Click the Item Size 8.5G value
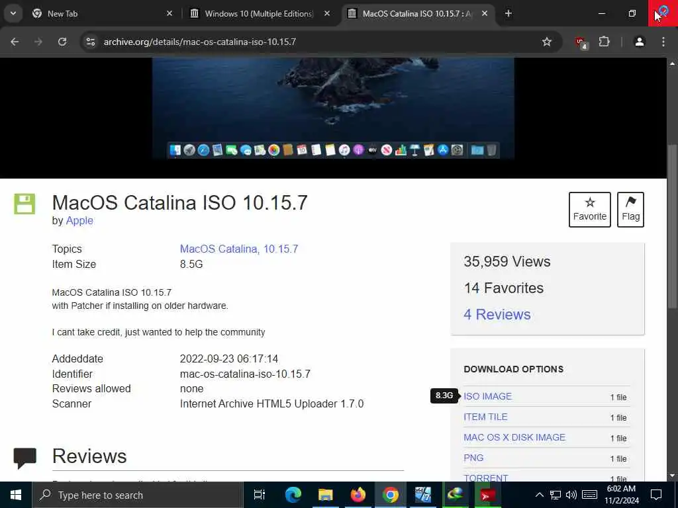This screenshot has width=678, height=508. [191, 264]
